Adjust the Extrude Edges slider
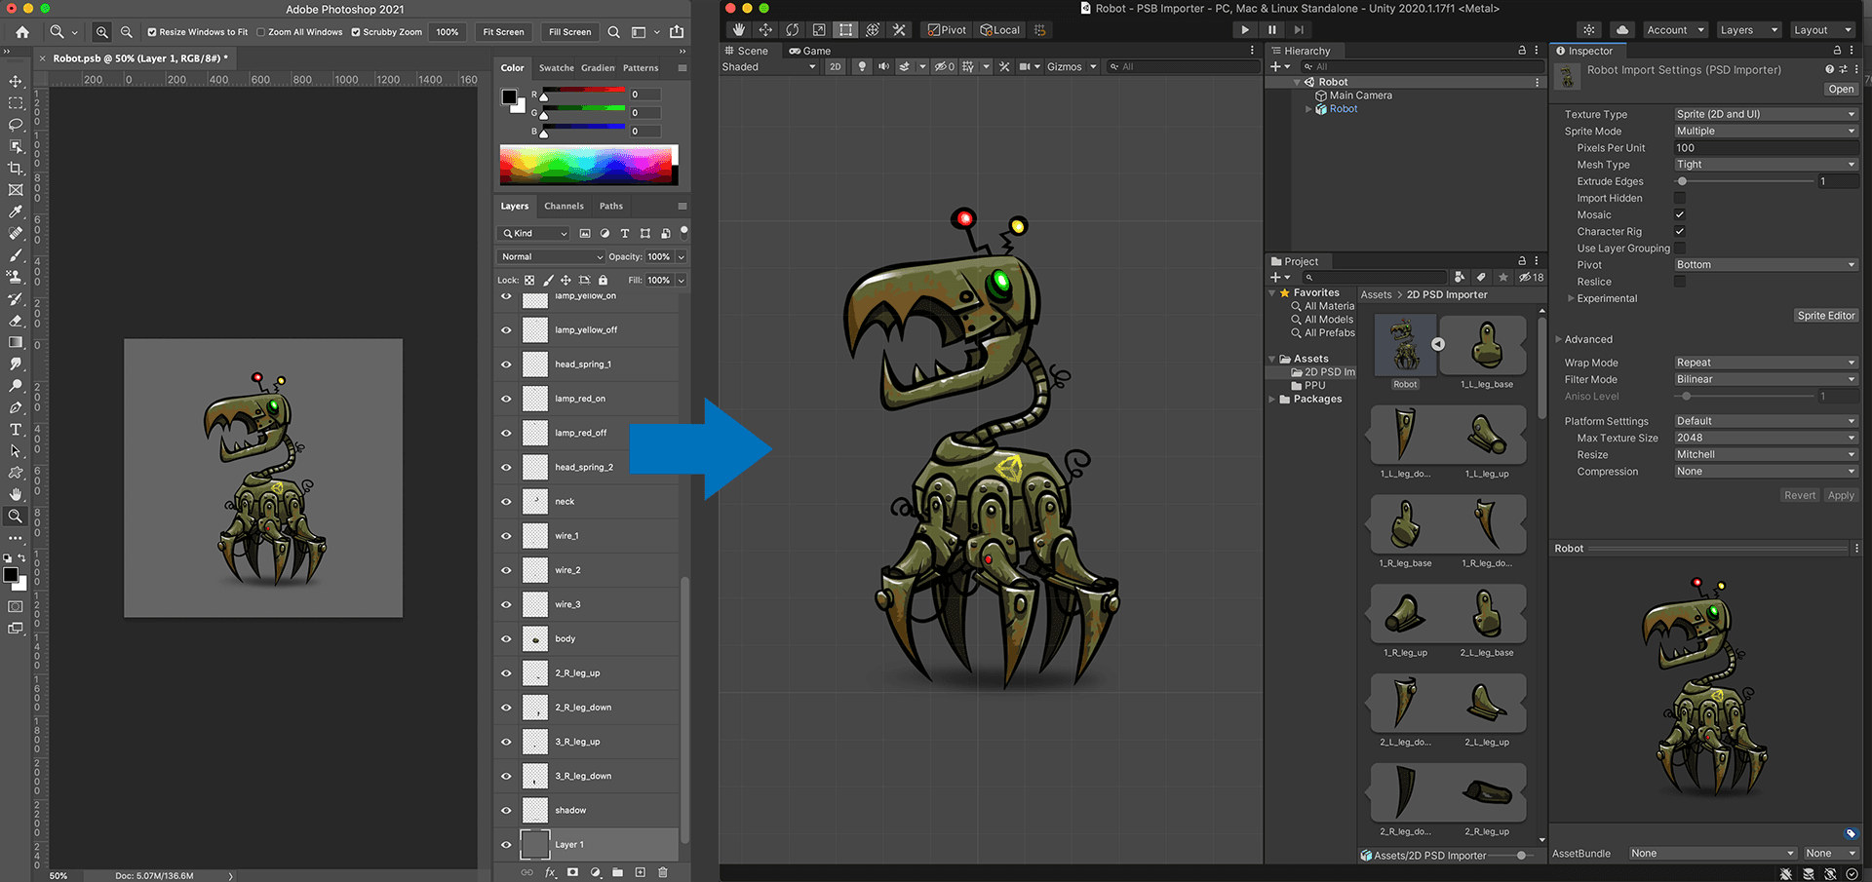This screenshot has width=1872, height=882. point(1745,181)
